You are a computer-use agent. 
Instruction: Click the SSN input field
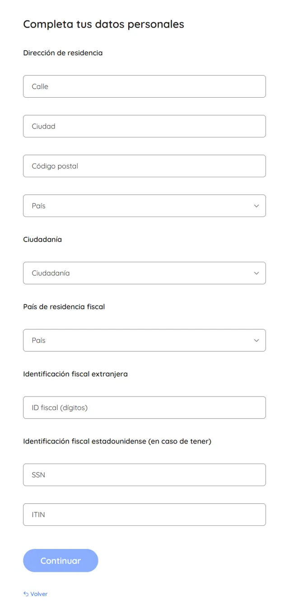click(x=144, y=475)
